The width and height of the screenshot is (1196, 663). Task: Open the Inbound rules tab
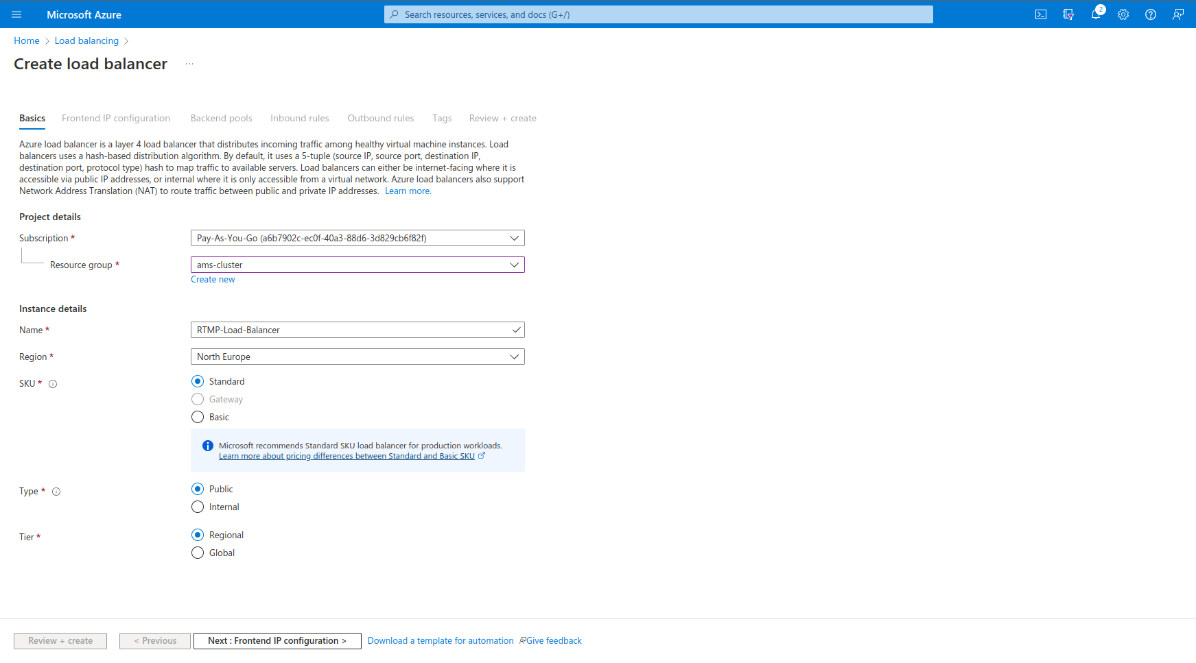point(300,118)
